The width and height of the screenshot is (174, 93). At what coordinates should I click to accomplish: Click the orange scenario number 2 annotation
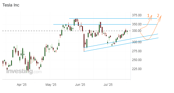(x=158, y=16)
